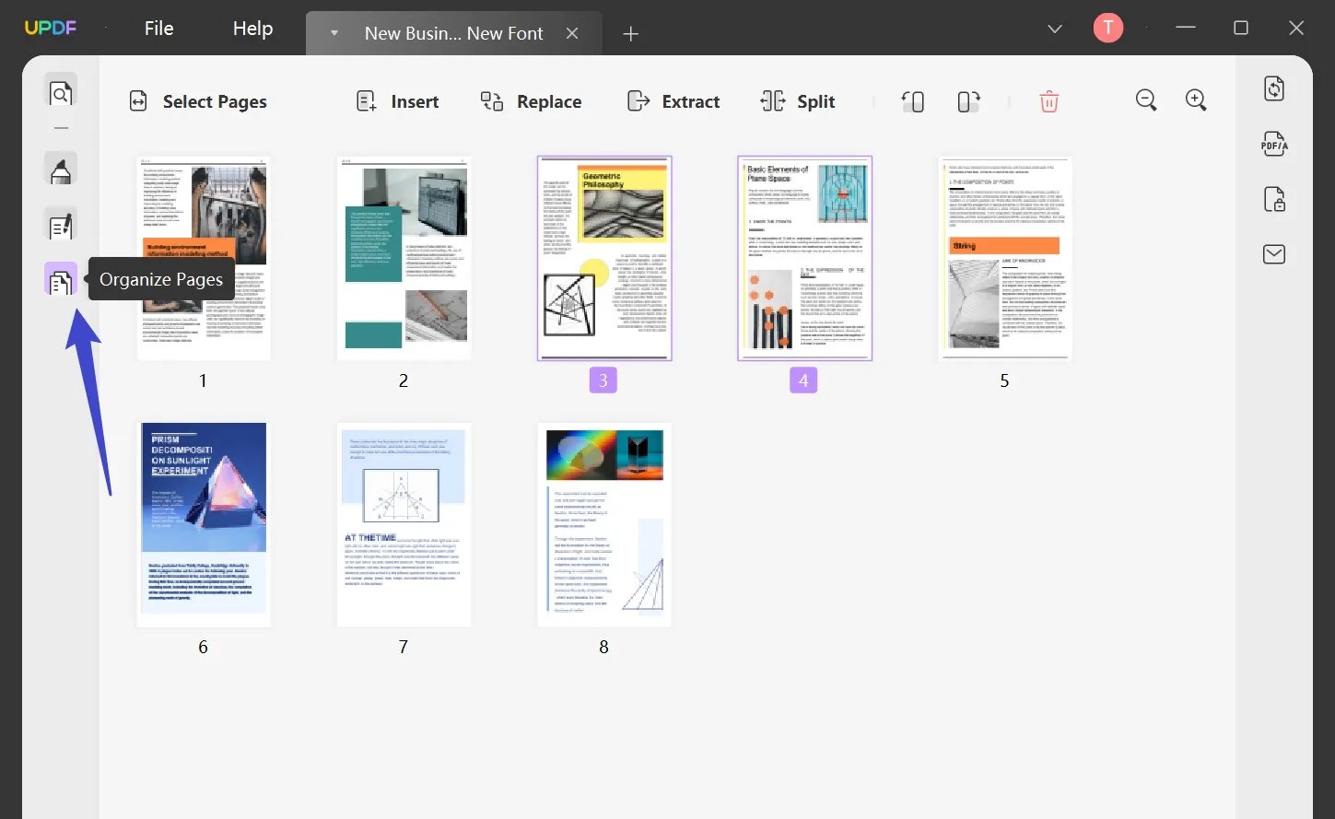Open the tab list chevron in title bar

point(1054,28)
